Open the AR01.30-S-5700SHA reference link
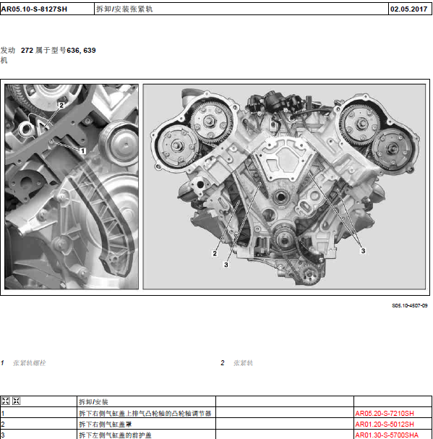 (387, 435)
